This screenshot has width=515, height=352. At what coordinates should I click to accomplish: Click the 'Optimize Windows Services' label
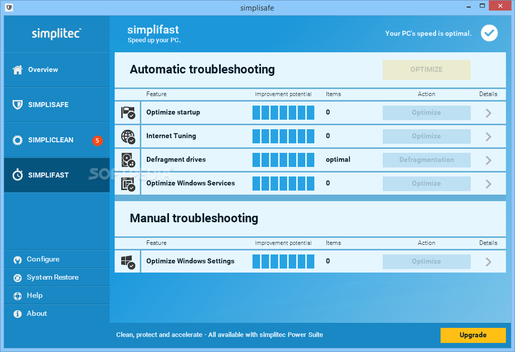[191, 183]
